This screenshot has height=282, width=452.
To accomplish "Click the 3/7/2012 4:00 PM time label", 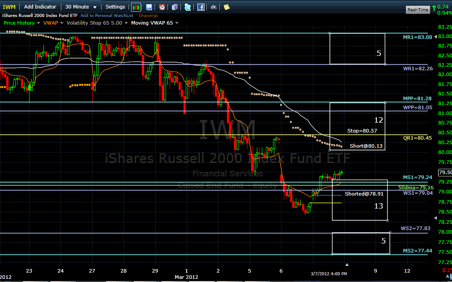I will (328, 274).
